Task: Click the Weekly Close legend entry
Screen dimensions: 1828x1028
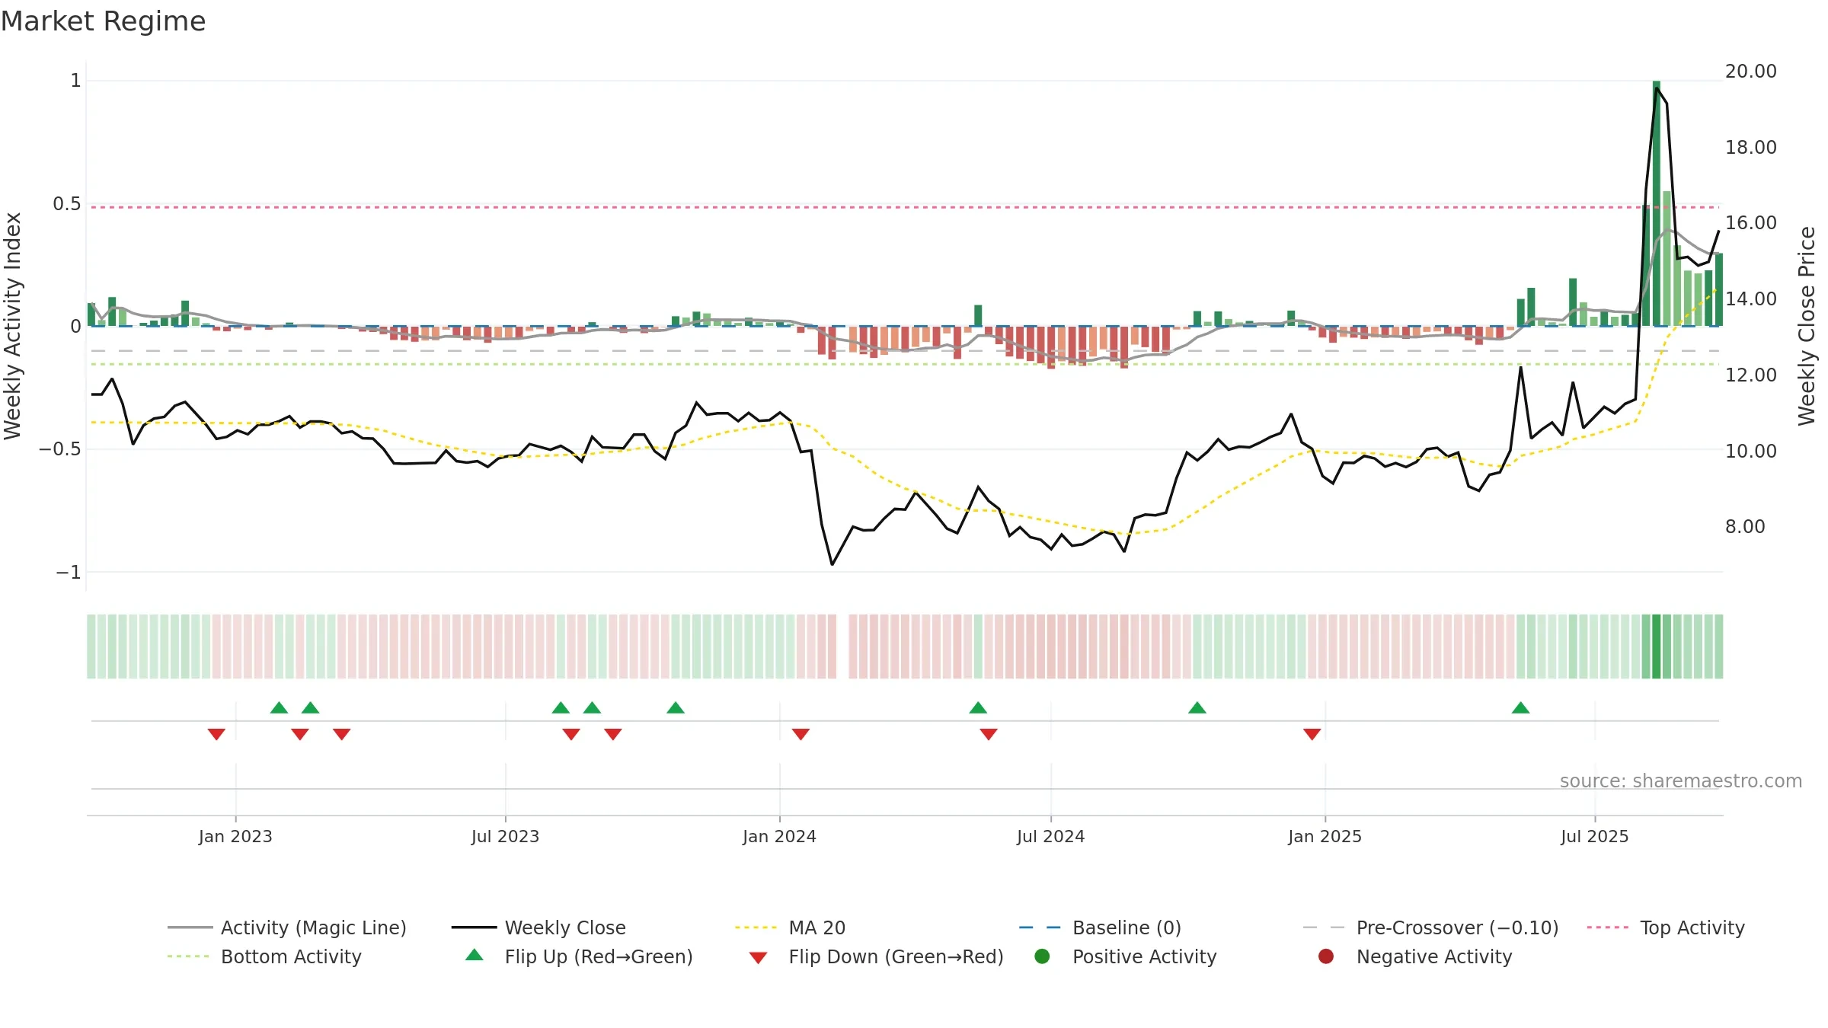Action: coord(538,927)
